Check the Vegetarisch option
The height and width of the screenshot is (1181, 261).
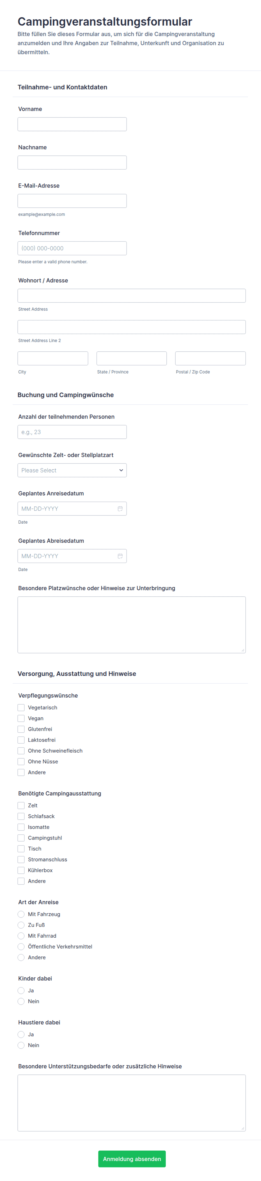click(x=21, y=707)
